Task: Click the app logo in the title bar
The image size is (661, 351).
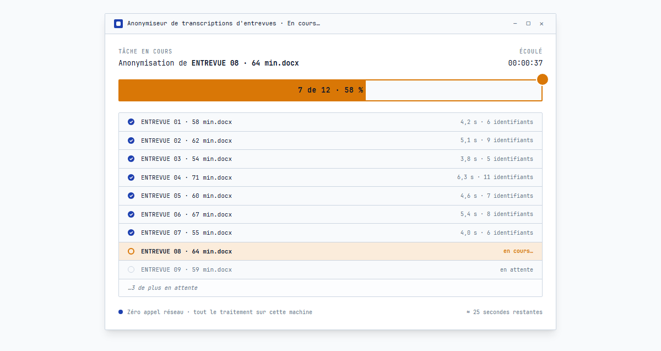Action: pyautogui.click(x=118, y=23)
